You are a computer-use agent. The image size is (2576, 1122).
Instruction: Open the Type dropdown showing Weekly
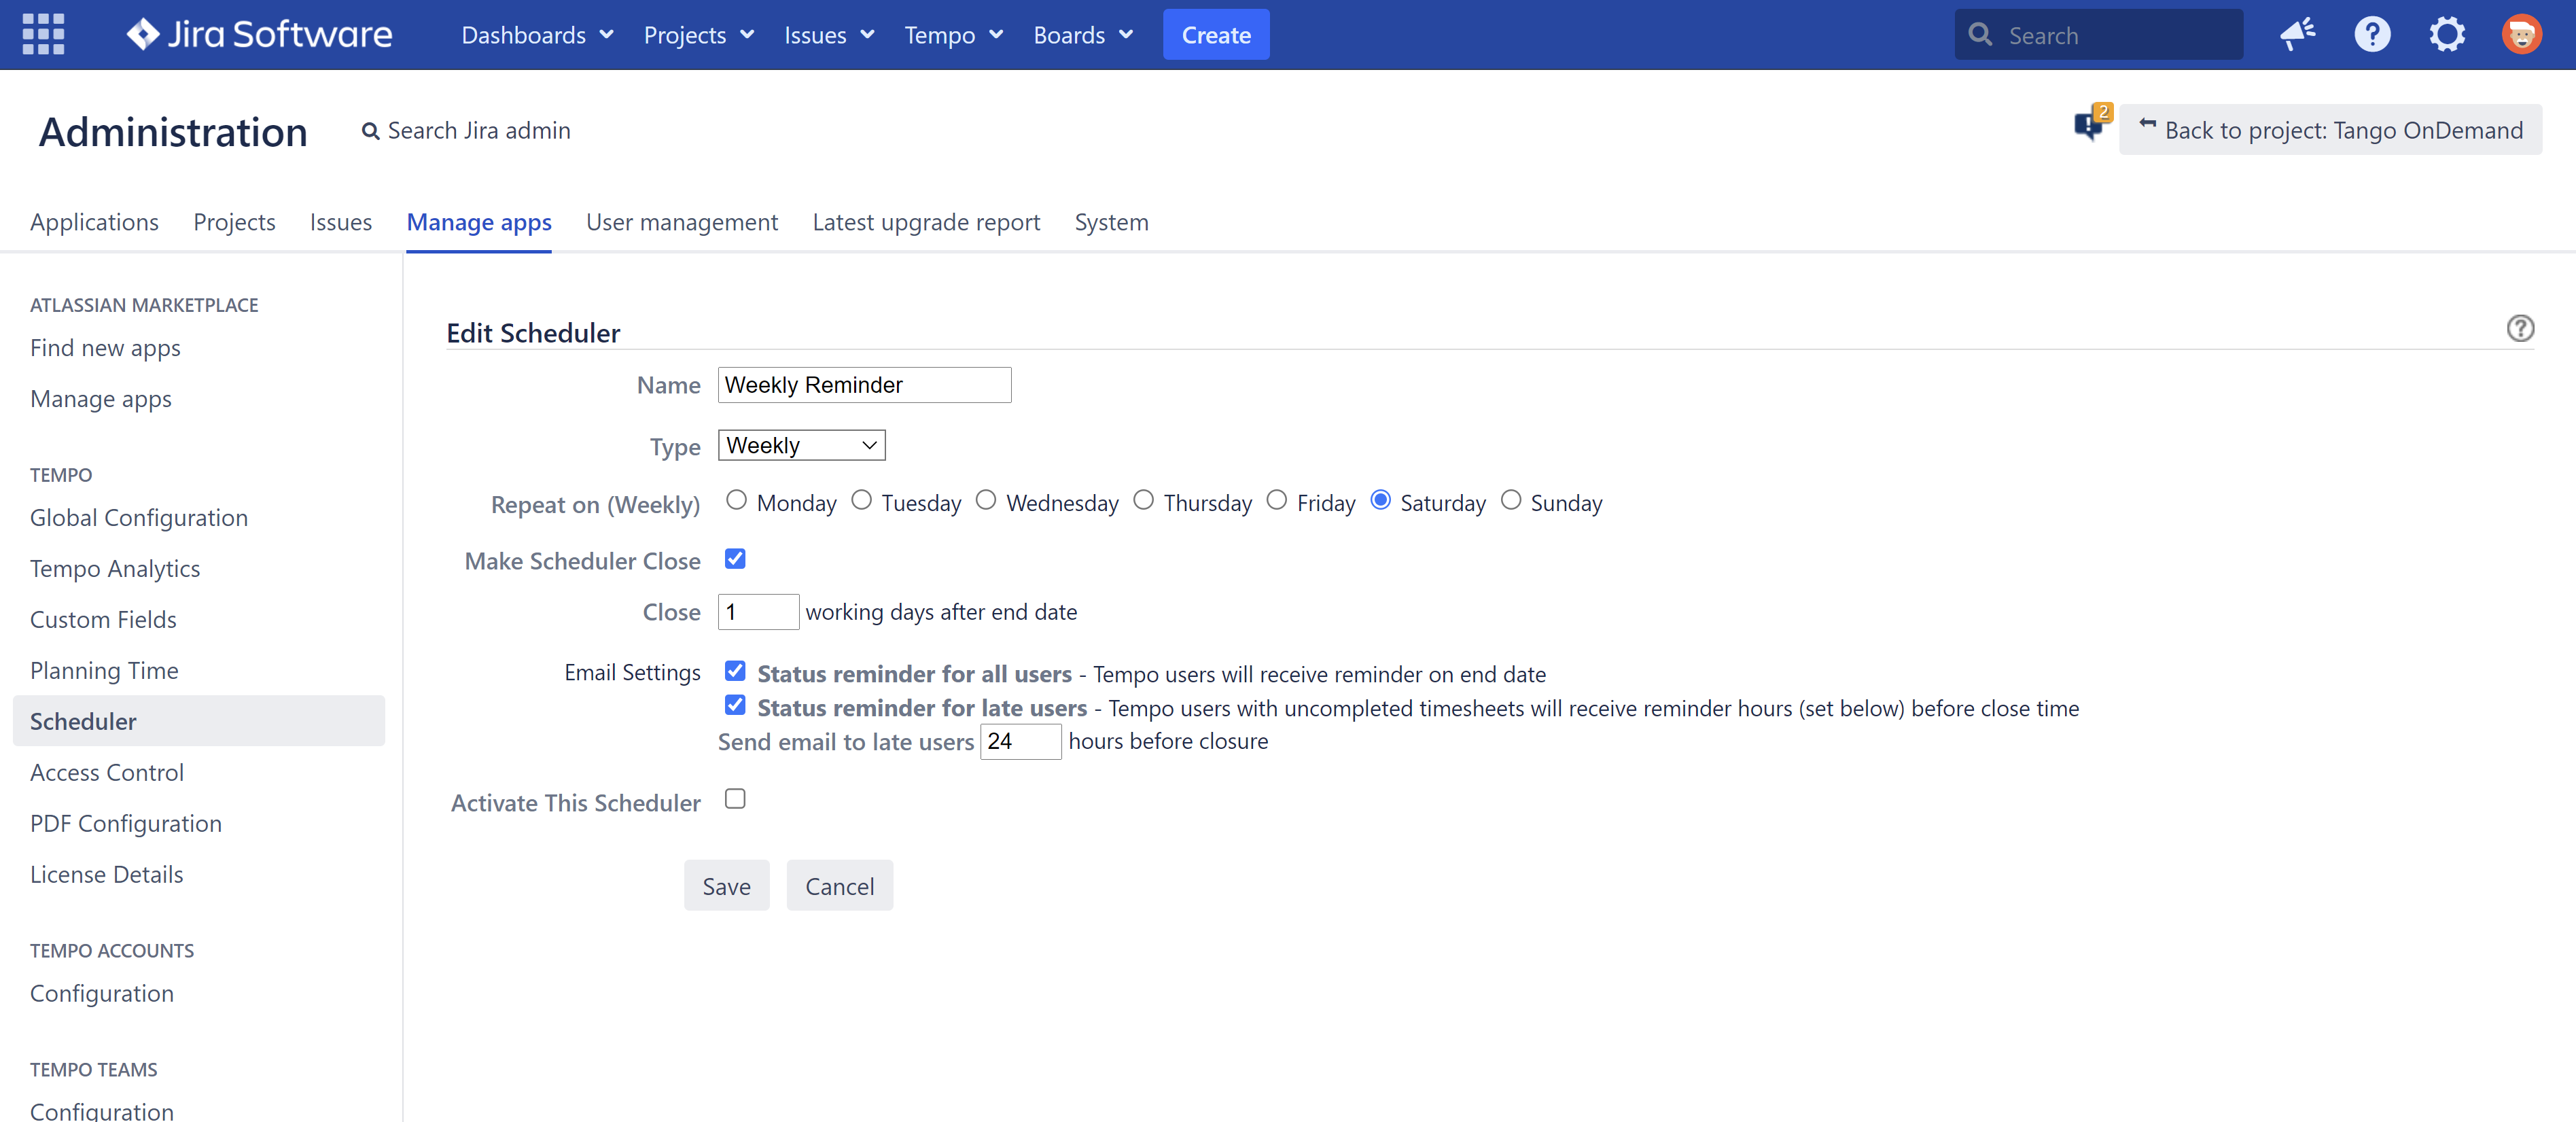(x=800, y=445)
